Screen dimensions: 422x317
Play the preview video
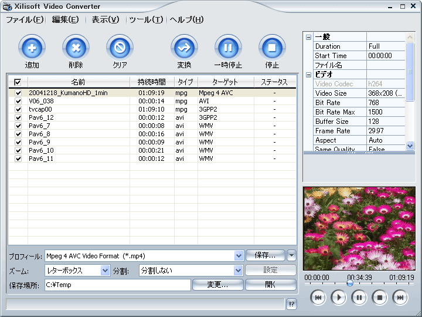coord(339,298)
